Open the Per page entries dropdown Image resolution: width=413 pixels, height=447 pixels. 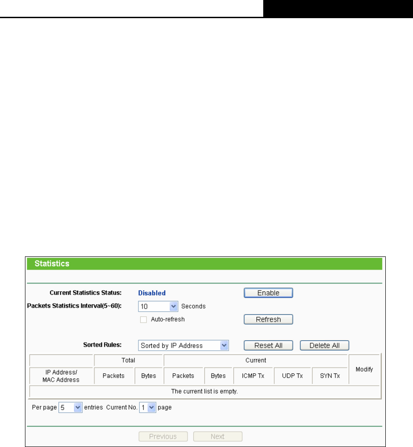[70, 408]
